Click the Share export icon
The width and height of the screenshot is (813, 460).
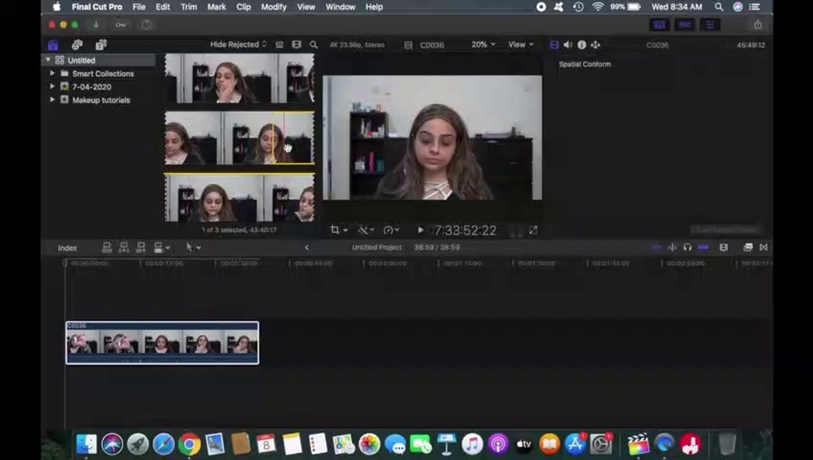pos(758,25)
